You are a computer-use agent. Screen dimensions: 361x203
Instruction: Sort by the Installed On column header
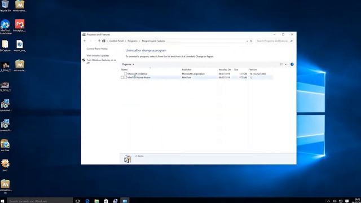pos(224,69)
